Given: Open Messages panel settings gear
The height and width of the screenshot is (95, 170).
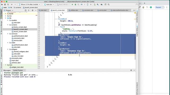Looking at the screenshot, I should 131,70.
